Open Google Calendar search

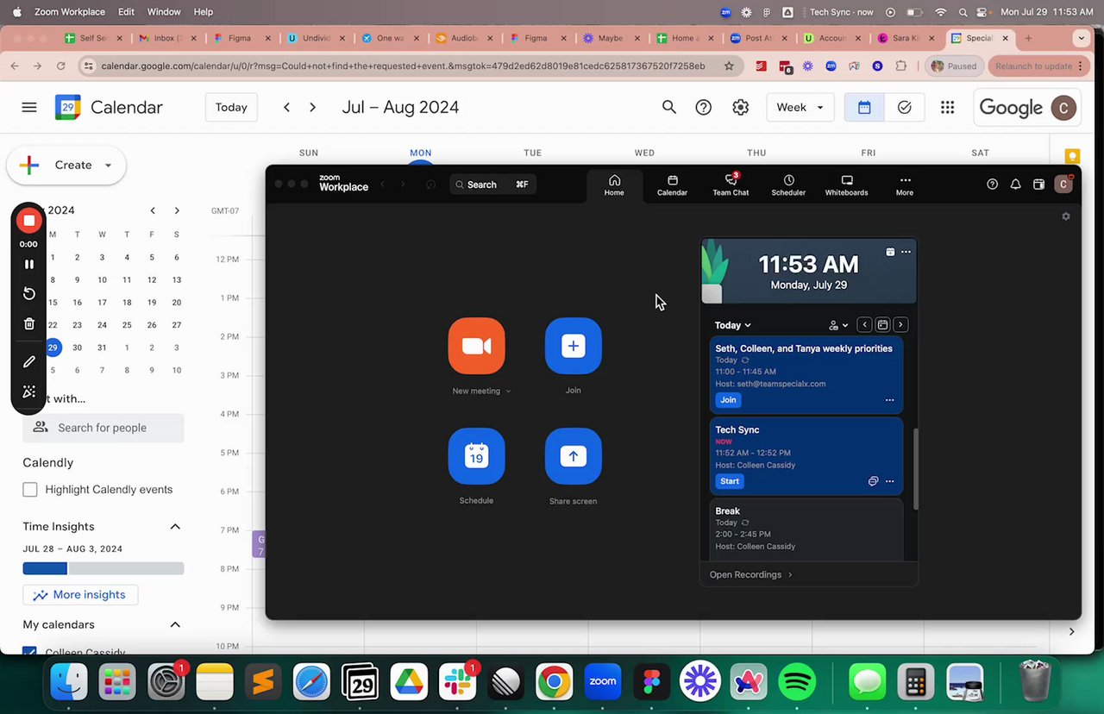click(668, 107)
